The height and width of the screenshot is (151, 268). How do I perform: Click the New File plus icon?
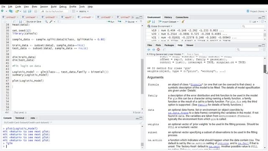click(2, 11)
